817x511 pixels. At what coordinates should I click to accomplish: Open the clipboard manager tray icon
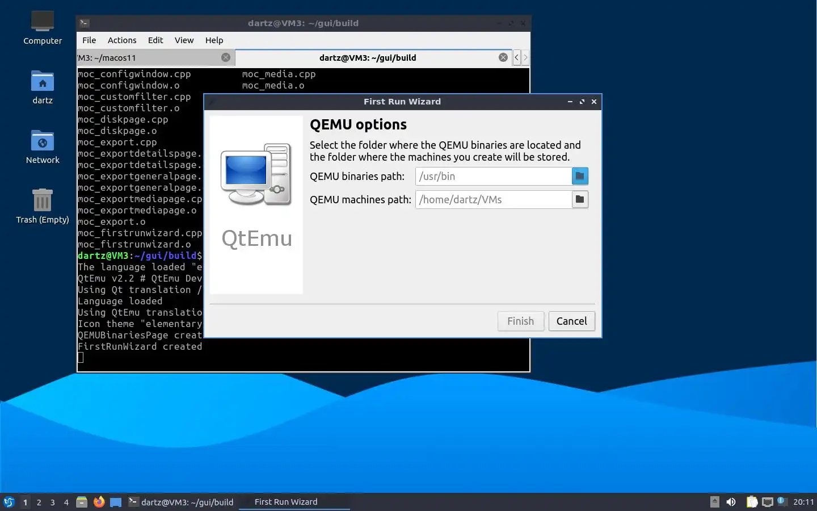[x=752, y=502]
